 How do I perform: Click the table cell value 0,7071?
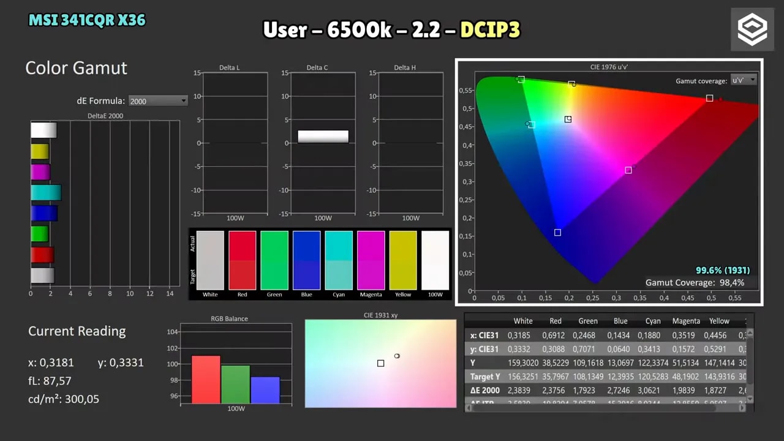click(x=588, y=349)
